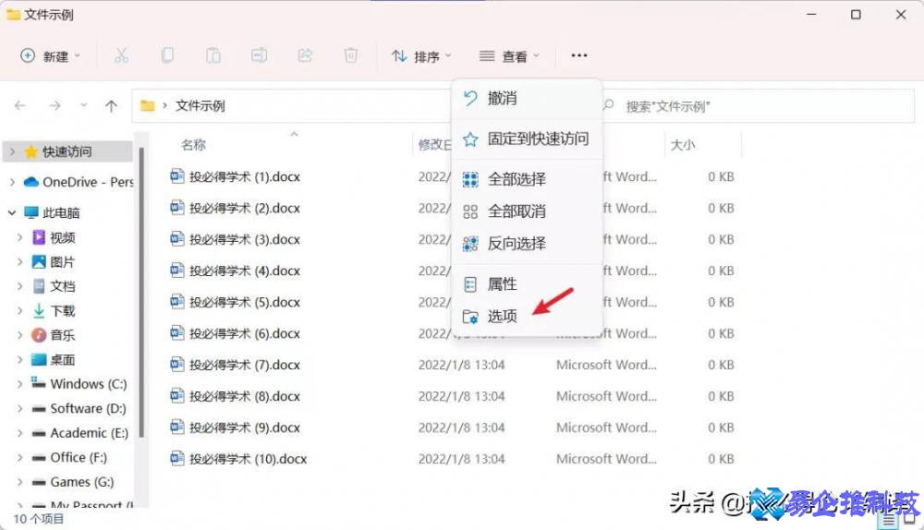This screenshot has width=924, height=530.
Task: Choose 选项 (Options) menu item
Action: 527,317
